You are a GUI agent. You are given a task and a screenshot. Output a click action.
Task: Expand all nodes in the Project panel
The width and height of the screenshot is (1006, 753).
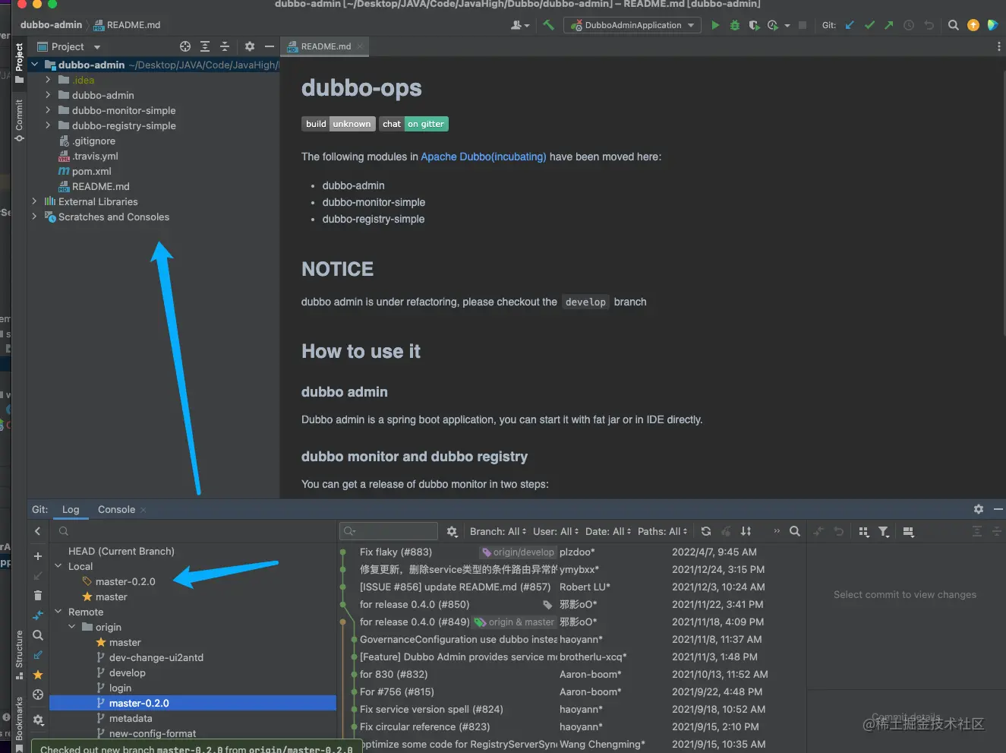205,46
